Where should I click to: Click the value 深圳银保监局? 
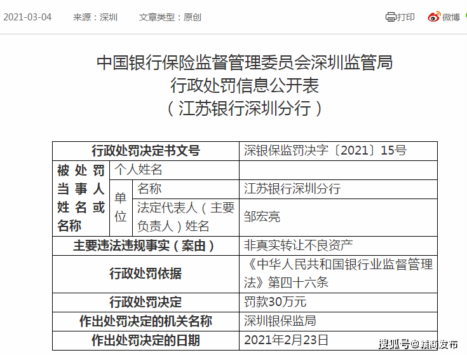point(280,321)
